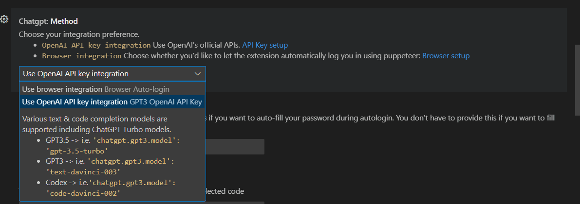580x204 pixels.
Task: Click the 'Chatgpt: Method' setting title
Action: 48,21
